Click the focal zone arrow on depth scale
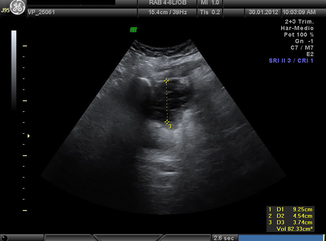The height and width of the screenshot is (241, 326). pos(28,136)
